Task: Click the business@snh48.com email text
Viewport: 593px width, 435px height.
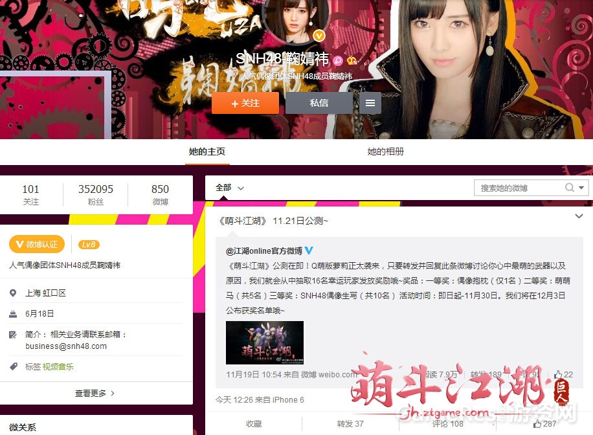Action: pyautogui.click(x=66, y=346)
